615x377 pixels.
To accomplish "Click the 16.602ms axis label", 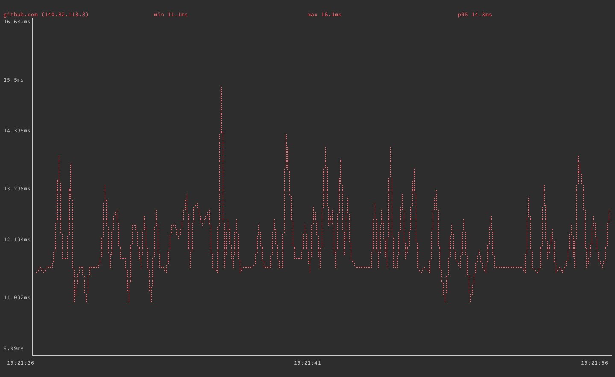I will pos(17,21).
